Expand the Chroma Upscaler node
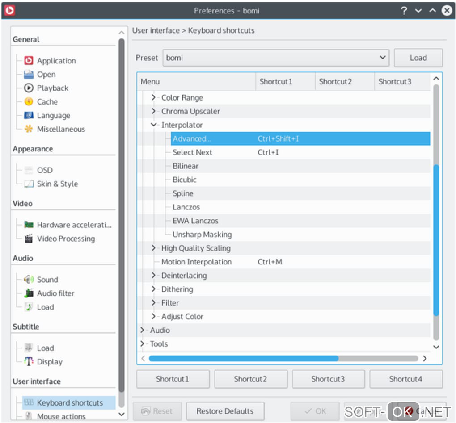Viewport: 456px width, 423px height. coord(153,111)
